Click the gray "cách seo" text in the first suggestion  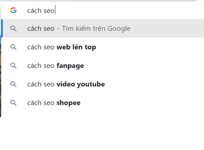pos(41,29)
